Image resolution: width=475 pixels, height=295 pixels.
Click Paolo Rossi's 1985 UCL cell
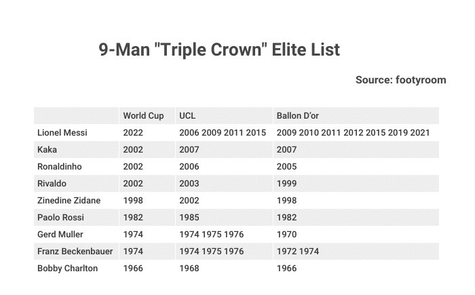click(224, 218)
